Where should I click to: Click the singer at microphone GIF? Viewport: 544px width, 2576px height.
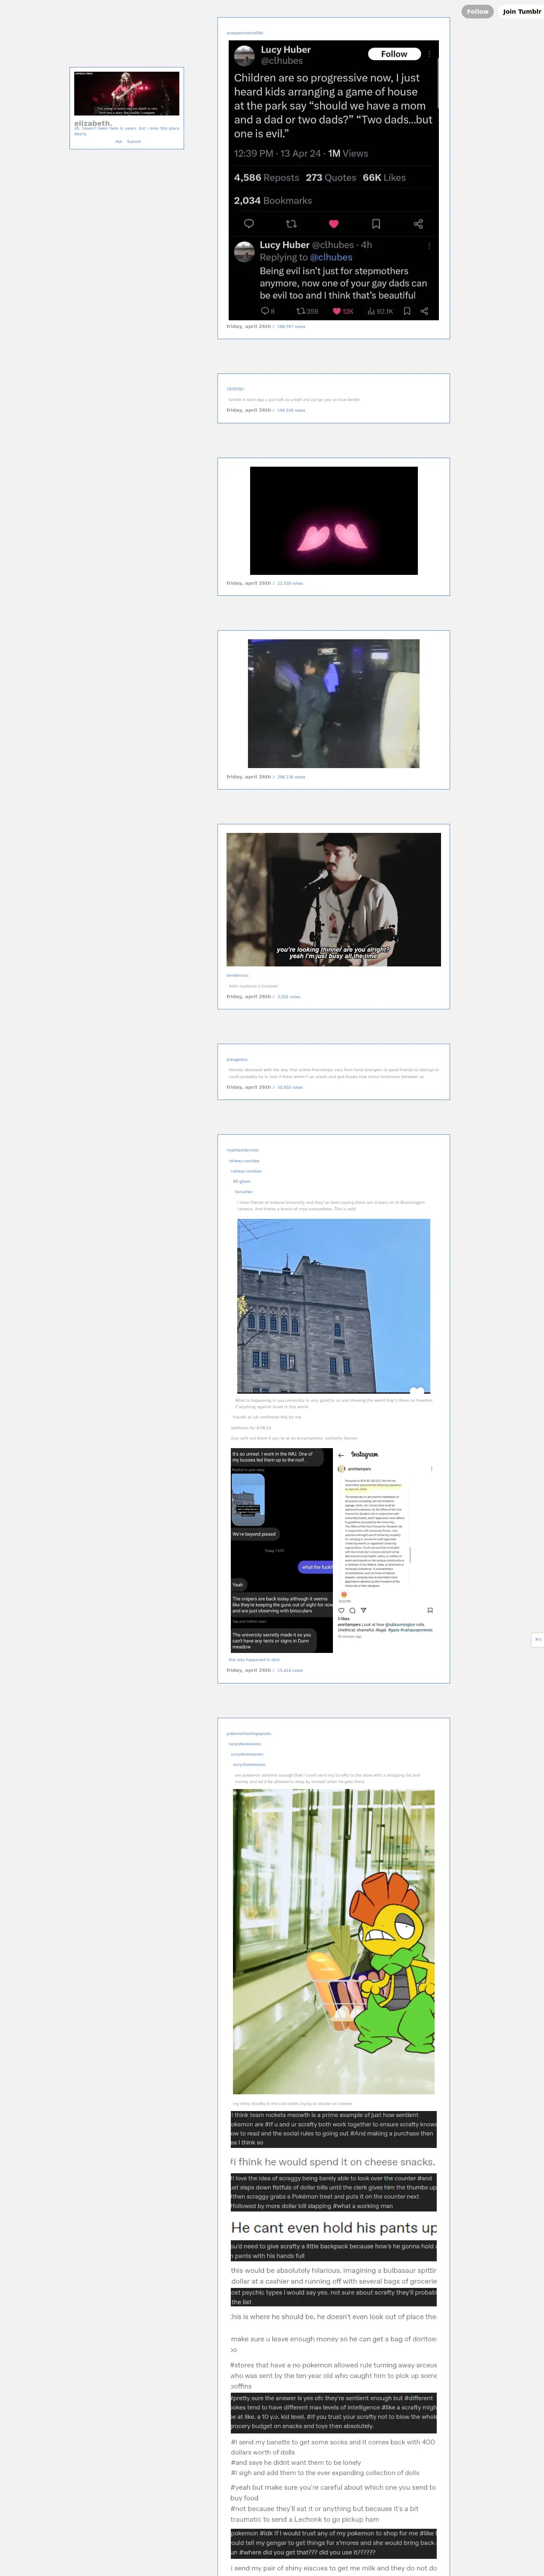(334, 899)
